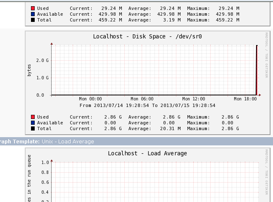Click the black Total swatch showing 2.86 G
Image resolution: width=273 pixels, height=202 pixels.
tap(33, 128)
